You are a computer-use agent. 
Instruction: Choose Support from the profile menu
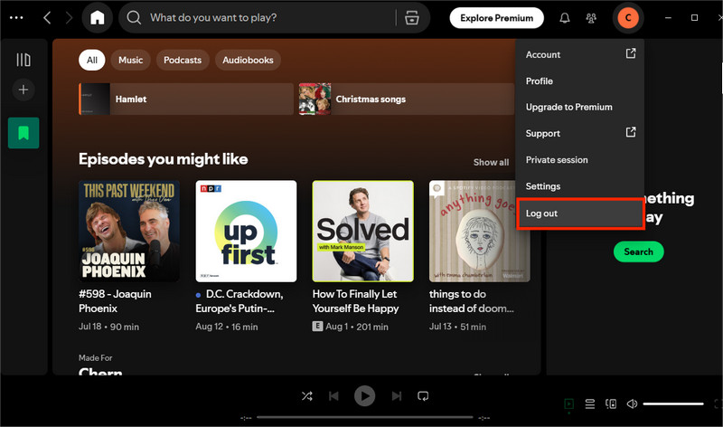(580, 133)
